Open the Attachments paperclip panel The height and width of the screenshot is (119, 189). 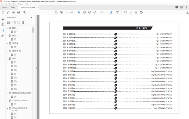(3, 36)
